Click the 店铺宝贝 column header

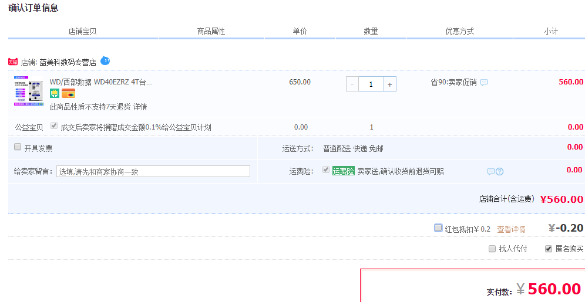[x=82, y=31]
